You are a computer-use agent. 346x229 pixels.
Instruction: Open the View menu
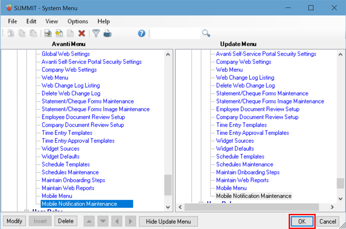click(52, 21)
